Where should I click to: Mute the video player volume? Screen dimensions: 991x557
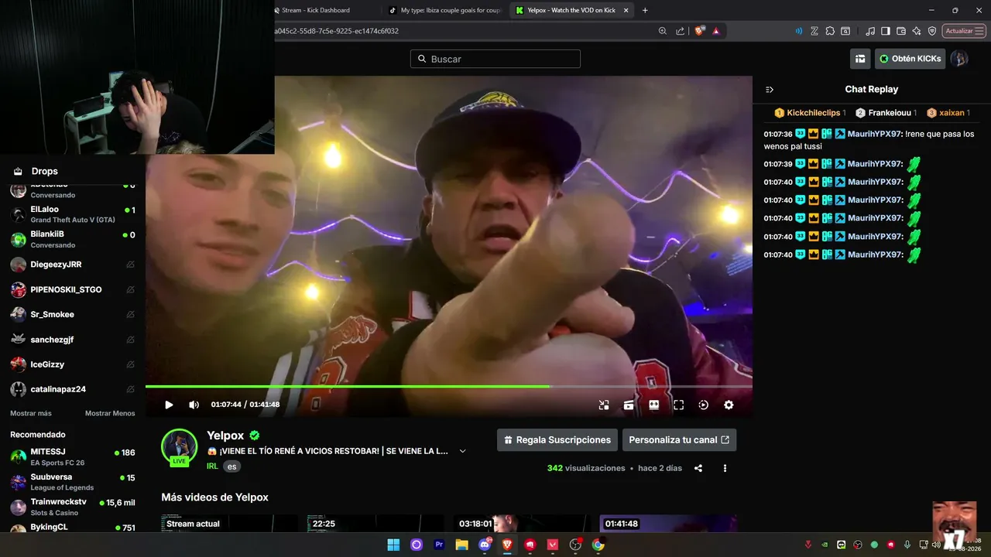[x=194, y=405]
